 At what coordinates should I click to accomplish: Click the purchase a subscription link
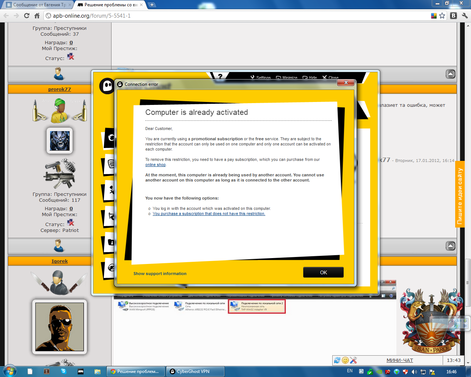209,214
